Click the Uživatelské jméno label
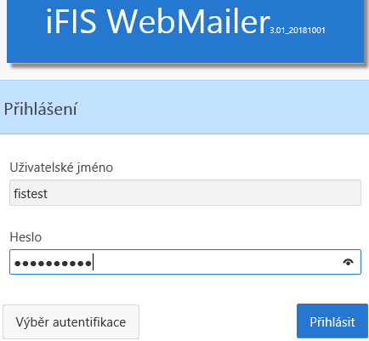 [x=61, y=168]
